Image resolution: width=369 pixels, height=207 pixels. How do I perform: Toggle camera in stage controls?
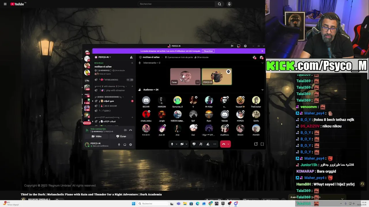[x=182, y=144]
